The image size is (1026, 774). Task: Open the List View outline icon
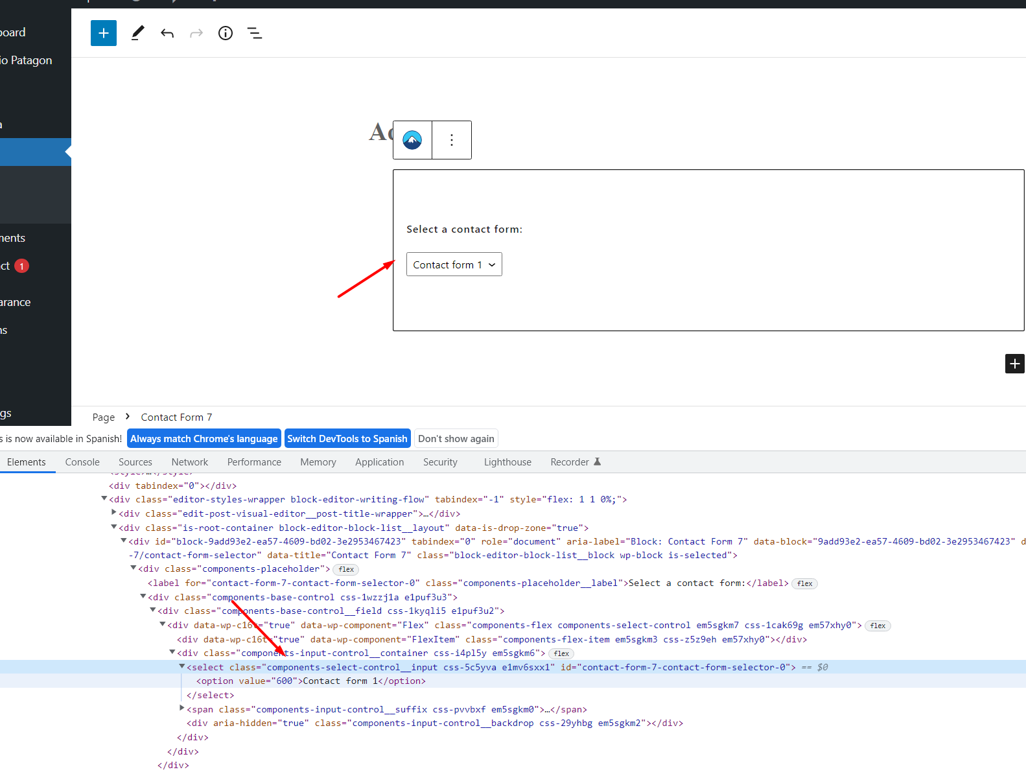[255, 33]
